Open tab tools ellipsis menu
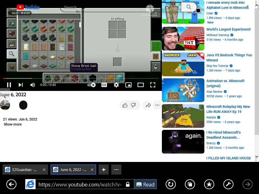Screen dimensions: 259x194 [116, 169]
